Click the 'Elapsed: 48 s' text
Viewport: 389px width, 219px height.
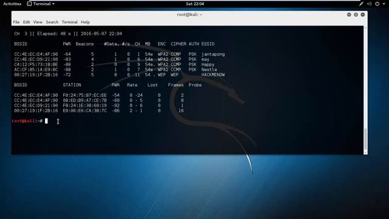click(53, 34)
